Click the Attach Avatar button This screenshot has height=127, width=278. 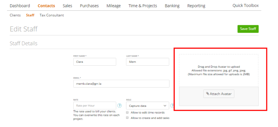tap(219, 94)
